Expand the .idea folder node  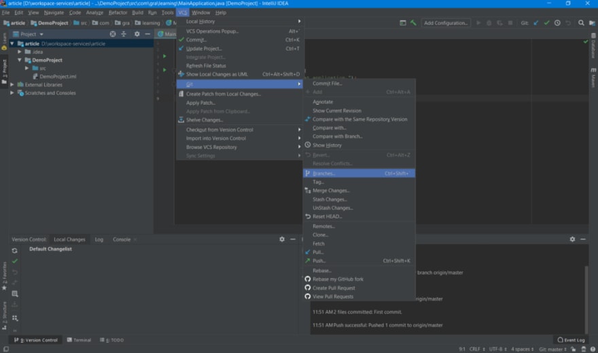20,52
